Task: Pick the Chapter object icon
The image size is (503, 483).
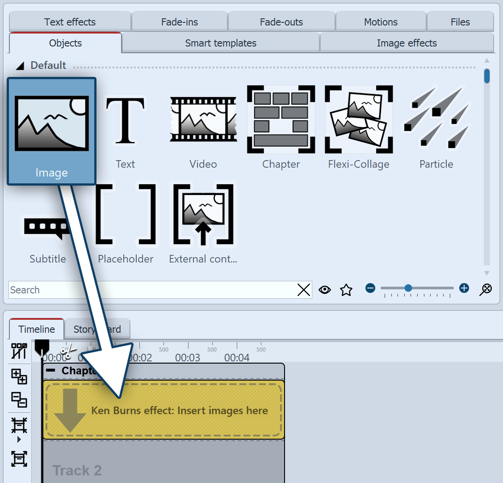Action: pos(281,119)
